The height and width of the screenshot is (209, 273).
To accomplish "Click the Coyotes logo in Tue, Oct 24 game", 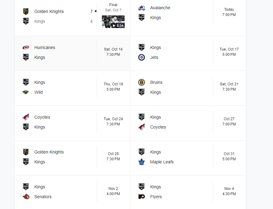I will pos(26,117).
